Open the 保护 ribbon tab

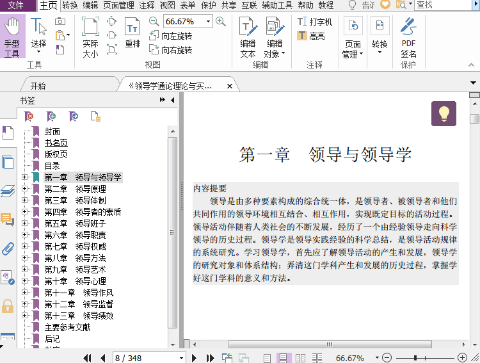click(209, 5)
